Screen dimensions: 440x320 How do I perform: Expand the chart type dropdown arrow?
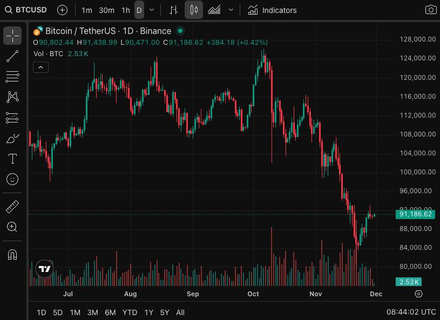click(x=231, y=10)
